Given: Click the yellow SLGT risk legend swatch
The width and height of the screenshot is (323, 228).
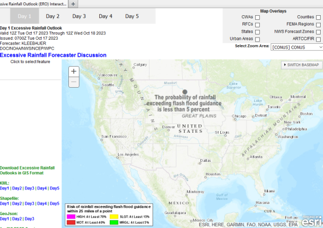Looking at the screenshot, I should [x=114, y=217].
